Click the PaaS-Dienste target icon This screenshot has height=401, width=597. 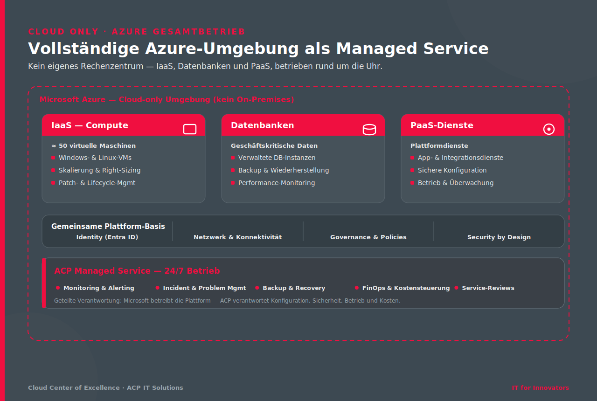click(549, 129)
